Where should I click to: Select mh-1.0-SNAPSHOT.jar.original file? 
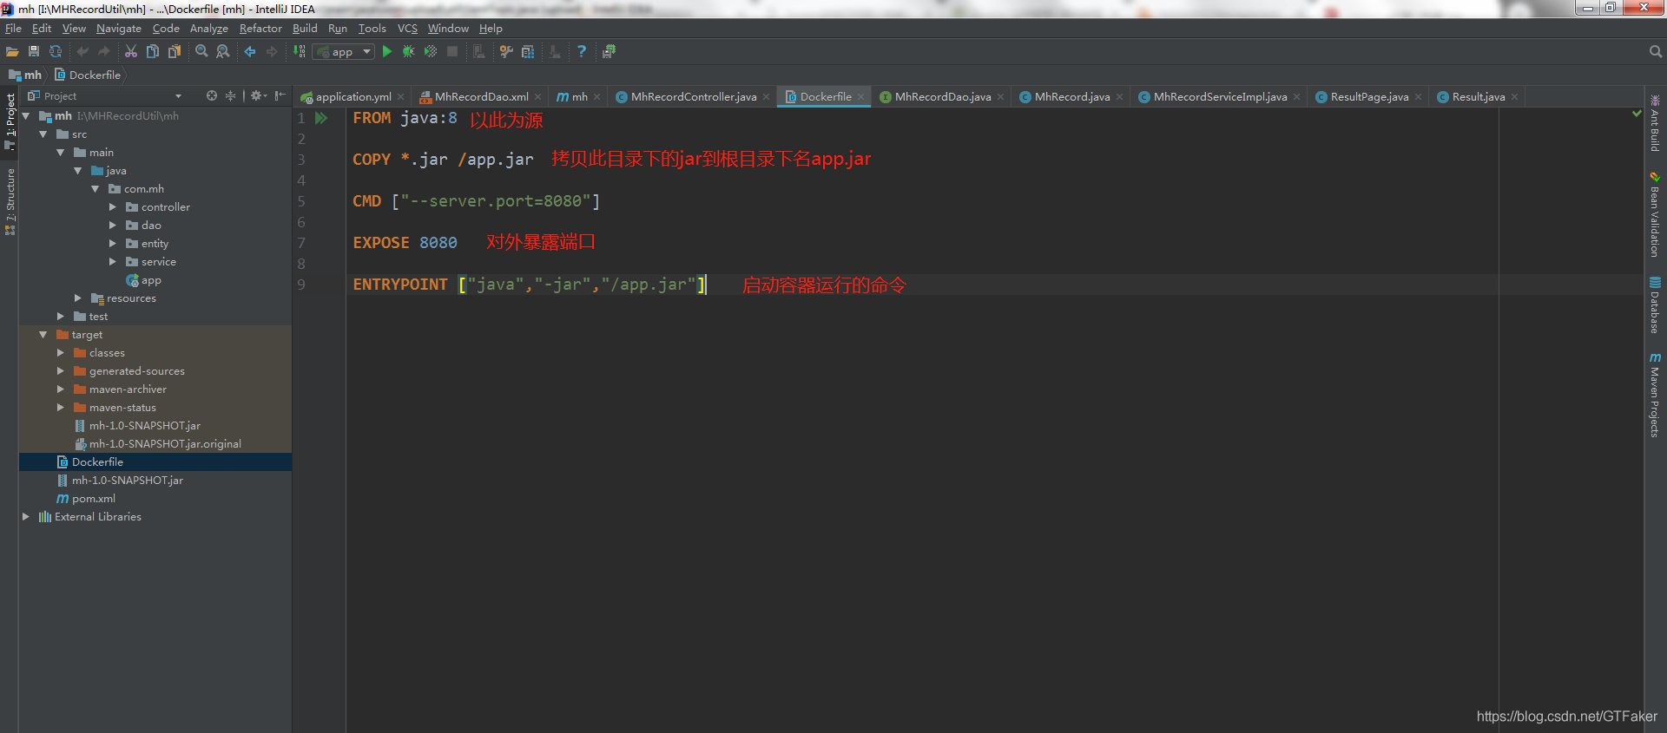[165, 443]
